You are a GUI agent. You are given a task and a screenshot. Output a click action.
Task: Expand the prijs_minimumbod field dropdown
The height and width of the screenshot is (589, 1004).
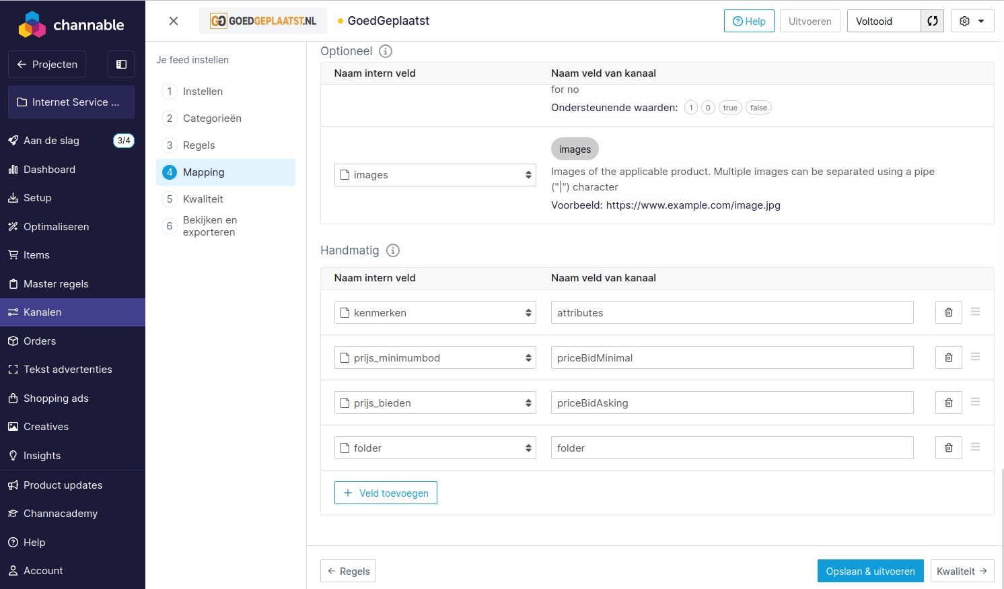point(435,357)
